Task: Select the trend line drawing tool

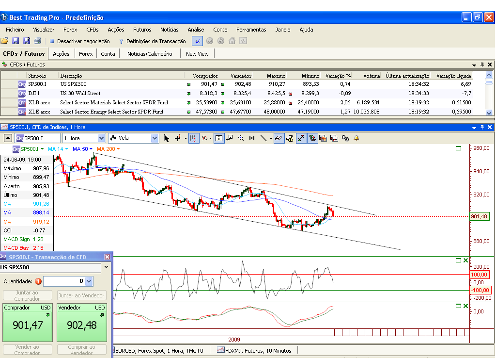Action: click(263, 138)
